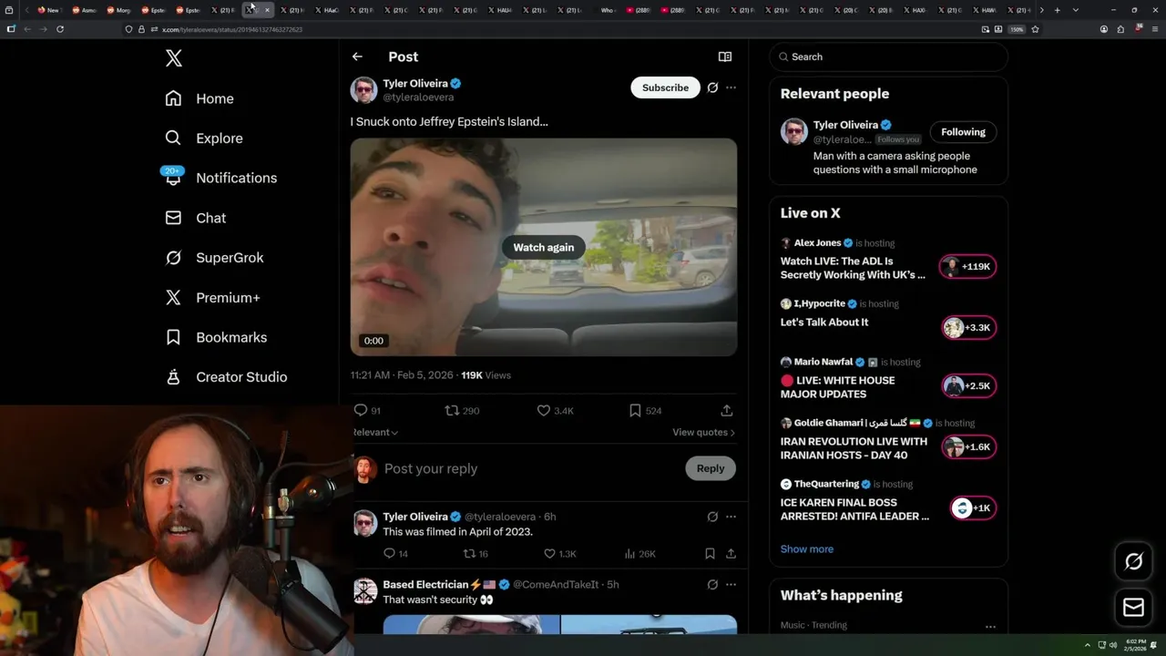Repost the main post with 290 reposts

click(451, 411)
